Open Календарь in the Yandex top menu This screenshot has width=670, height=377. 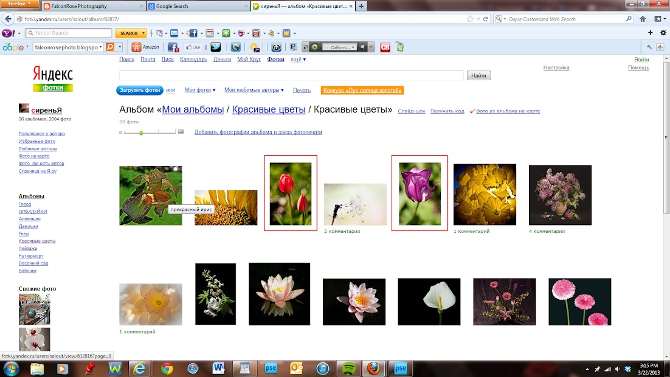pyautogui.click(x=193, y=60)
